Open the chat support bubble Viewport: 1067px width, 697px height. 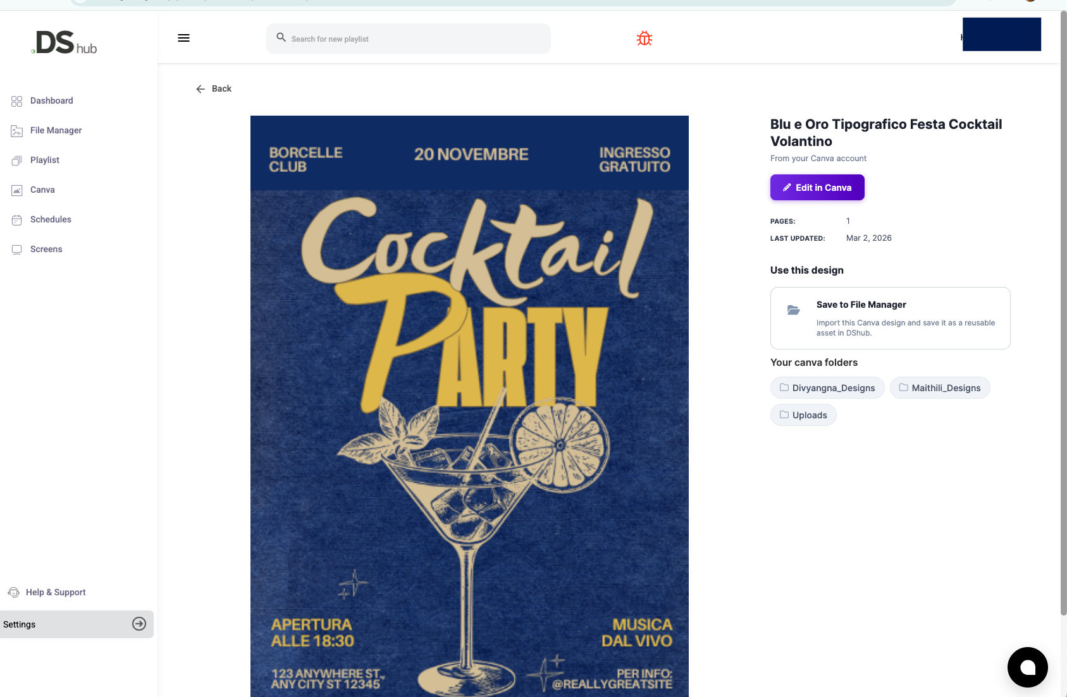click(1027, 667)
